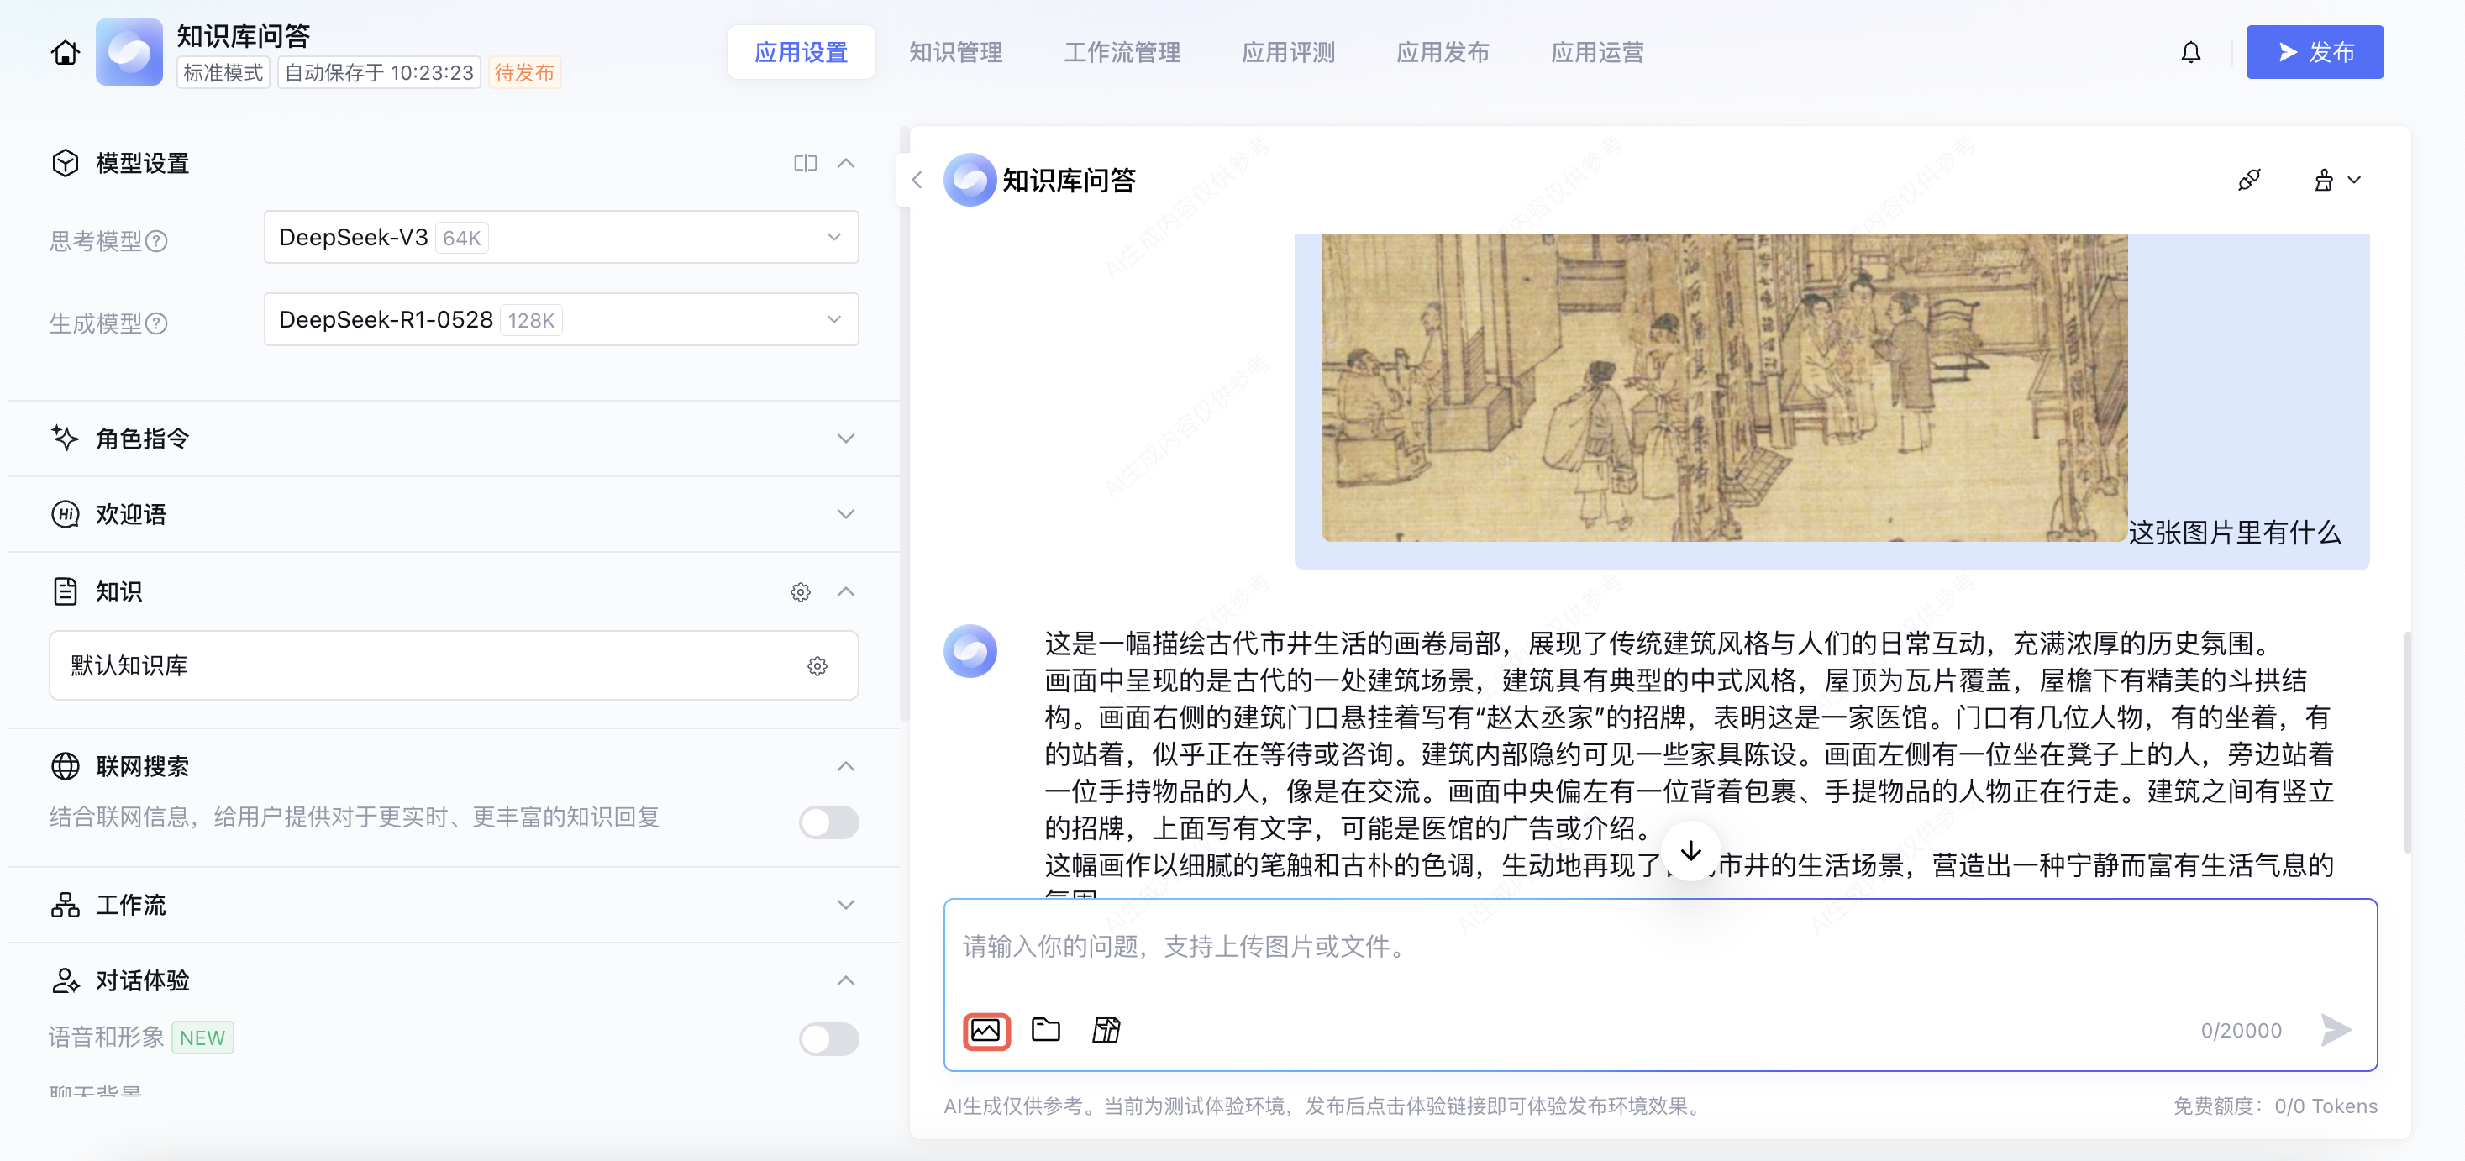Open the 生成模型 DeepSeek-R1-0528 dropdown
Screen dimensions: 2465x1161
tap(560, 320)
